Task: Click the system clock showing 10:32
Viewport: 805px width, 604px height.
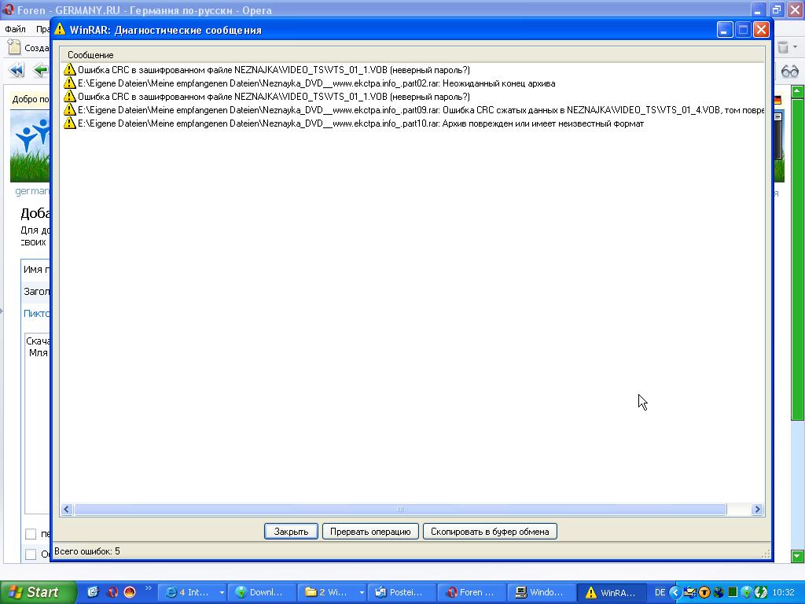Action: [x=783, y=592]
